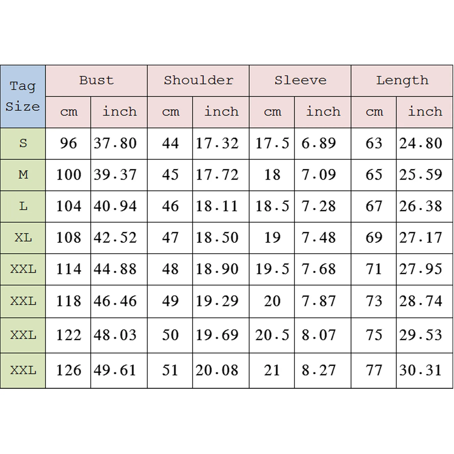Click the sleeve cell reading 18.5
The image size is (454, 454).
pyautogui.click(x=272, y=207)
